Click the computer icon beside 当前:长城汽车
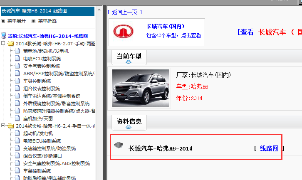 [4, 35]
